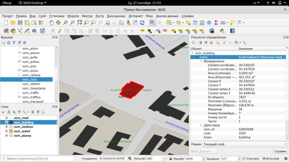Toggle osm_water layer checkbox
The height and width of the screenshot is (162, 289).
(x=6, y=131)
